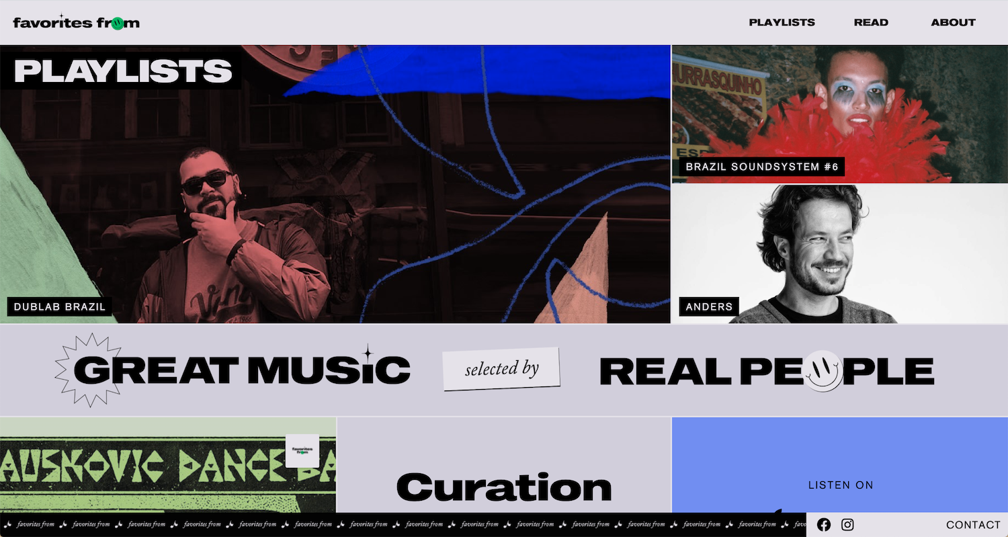
Task: Open the Anders playlist label
Action: 709,307
